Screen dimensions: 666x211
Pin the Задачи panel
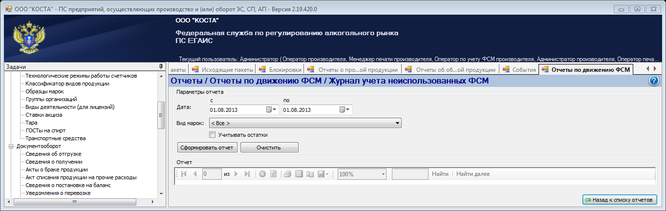point(161,67)
